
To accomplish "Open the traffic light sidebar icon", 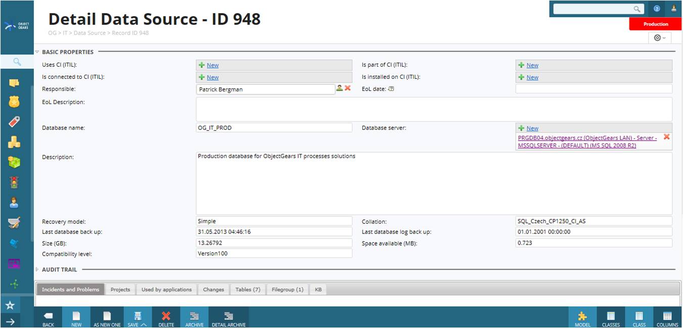I will tap(14, 182).
